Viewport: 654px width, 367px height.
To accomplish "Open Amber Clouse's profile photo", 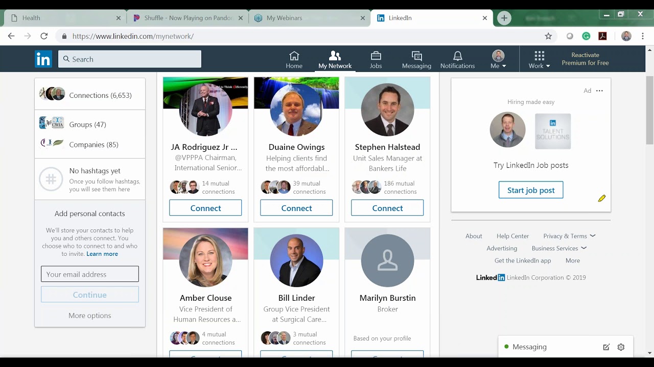I will coord(205,260).
